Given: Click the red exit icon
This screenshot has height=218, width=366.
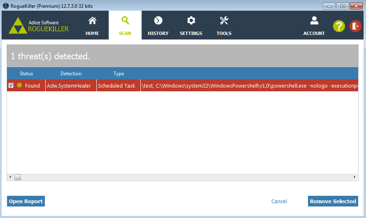Looking at the screenshot, I should point(355,26).
